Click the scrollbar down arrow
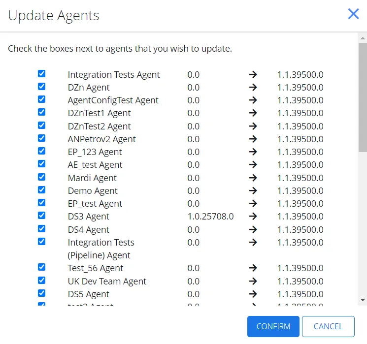This screenshot has width=367, height=344. coord(363,300)
